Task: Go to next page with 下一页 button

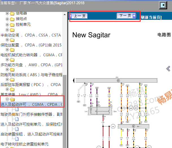Action: coord(126,16)
